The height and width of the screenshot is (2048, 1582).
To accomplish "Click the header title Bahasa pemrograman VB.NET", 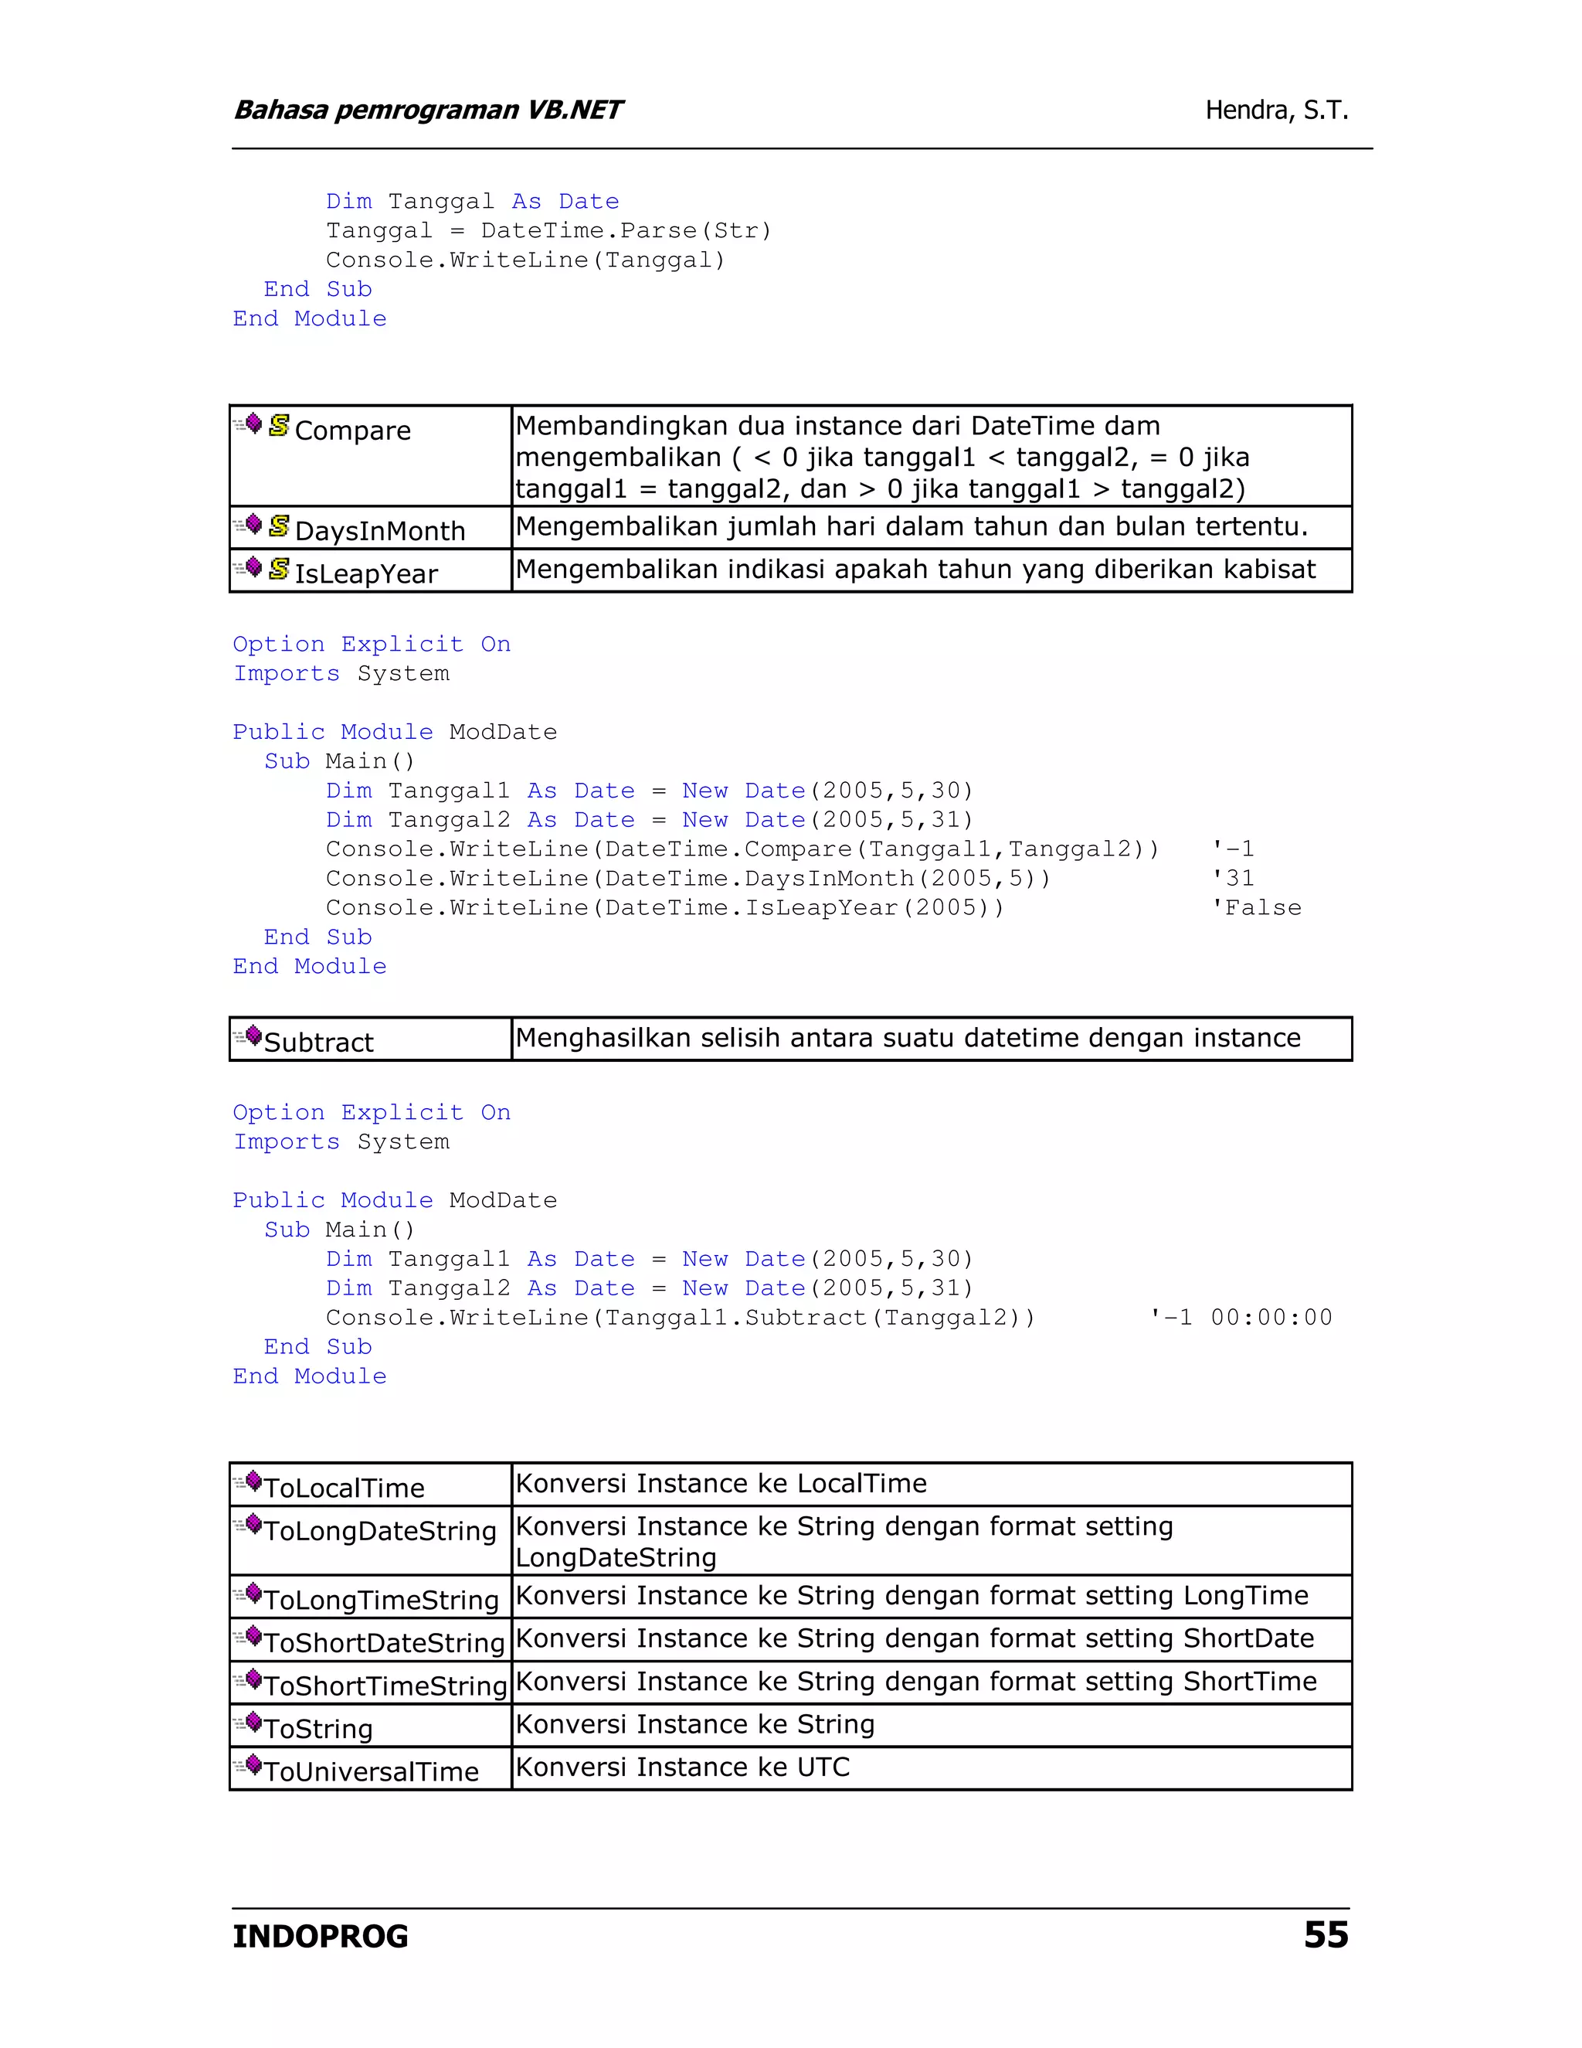I will (427, 111).
